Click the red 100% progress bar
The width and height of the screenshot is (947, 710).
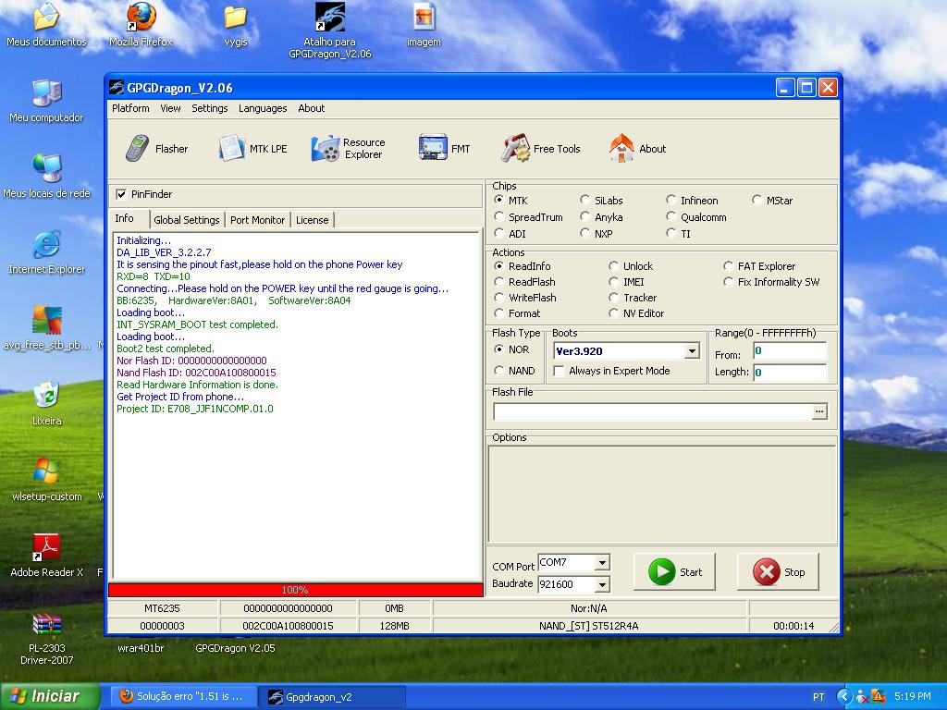tap(295, 590)
